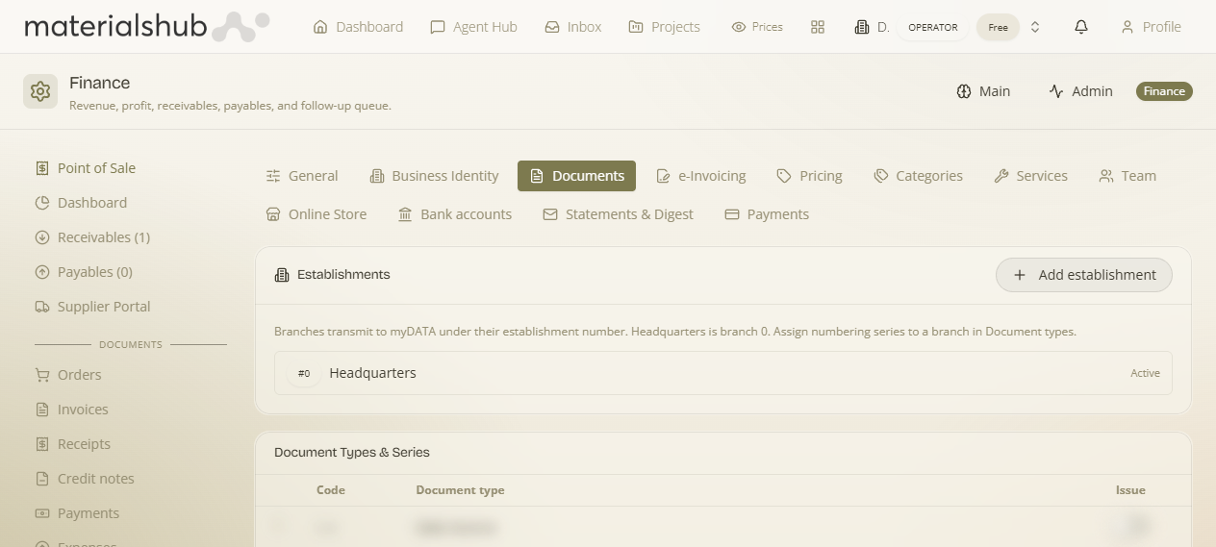Open sidebar Payments entry under Documents

77,513
